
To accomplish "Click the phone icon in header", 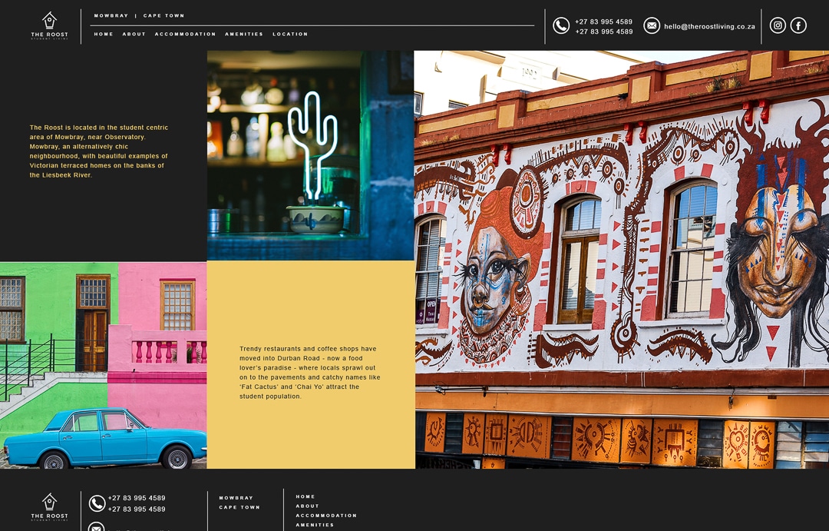I will [561, 26].
